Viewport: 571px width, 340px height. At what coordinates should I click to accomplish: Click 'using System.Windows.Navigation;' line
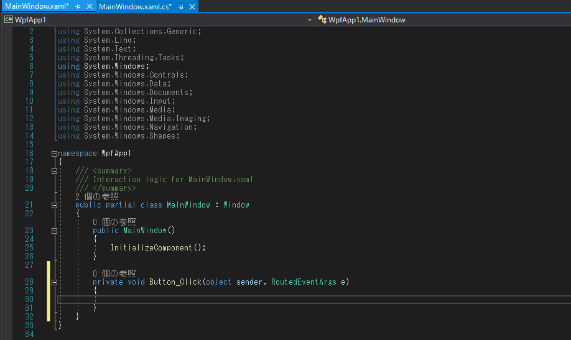tap(128, 127)
